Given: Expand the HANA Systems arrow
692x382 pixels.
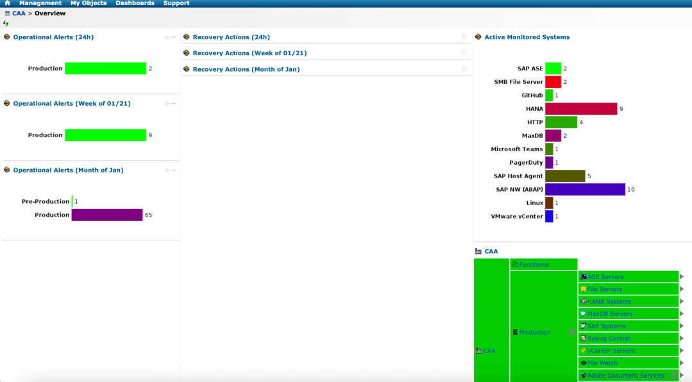Looking at the screenshot, I should (x=682, y=301).
